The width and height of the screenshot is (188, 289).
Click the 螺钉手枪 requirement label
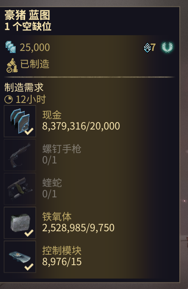coord(62,149)
